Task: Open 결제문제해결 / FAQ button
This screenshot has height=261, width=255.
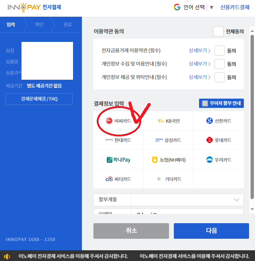Action: 39,99
